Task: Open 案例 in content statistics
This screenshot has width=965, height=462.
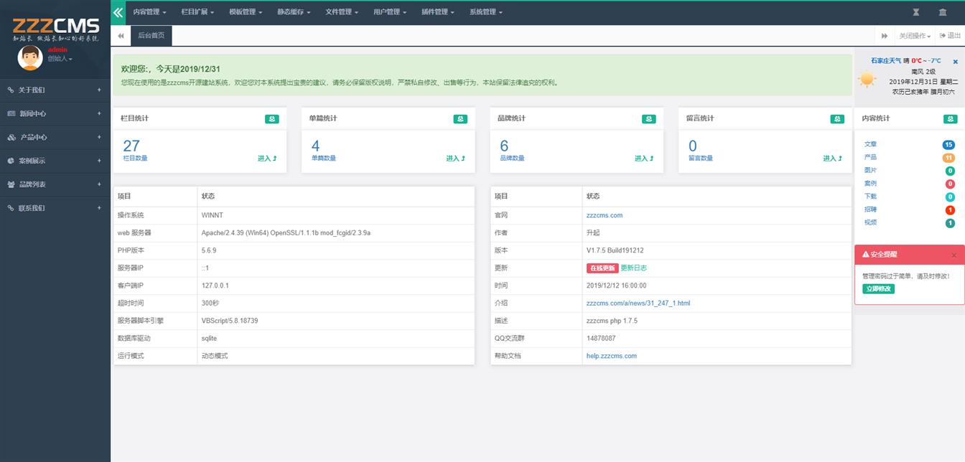Action: tap(870, 184)
